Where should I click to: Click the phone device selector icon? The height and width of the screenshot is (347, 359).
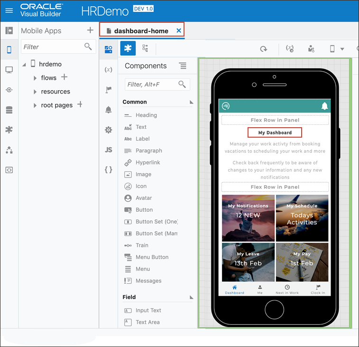(332, 48)
